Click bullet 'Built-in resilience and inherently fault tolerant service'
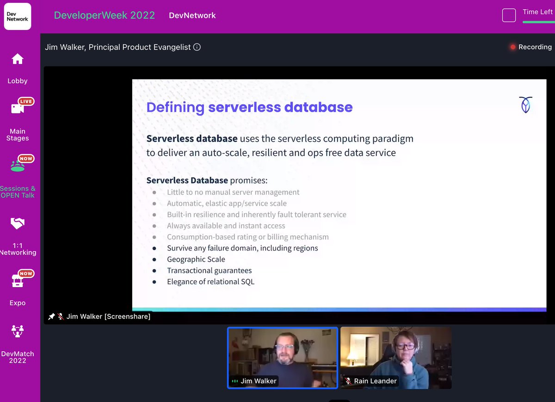 click(257, 215)
